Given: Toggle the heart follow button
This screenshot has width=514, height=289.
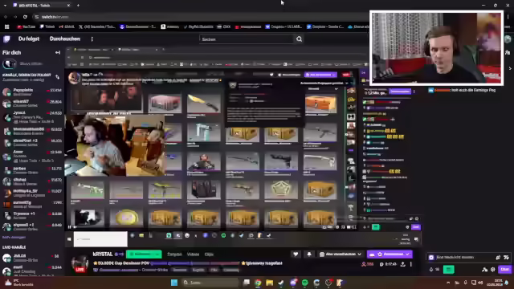Looking at the screenshot, I should (296, 254).
